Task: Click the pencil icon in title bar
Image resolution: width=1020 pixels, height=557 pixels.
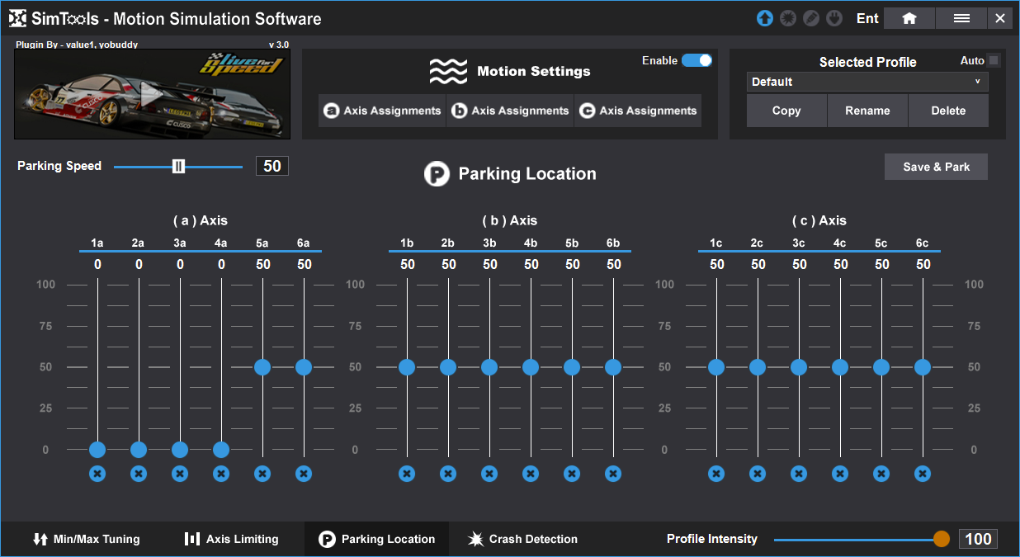Action: pyautogui.click(x=811, y=18)
